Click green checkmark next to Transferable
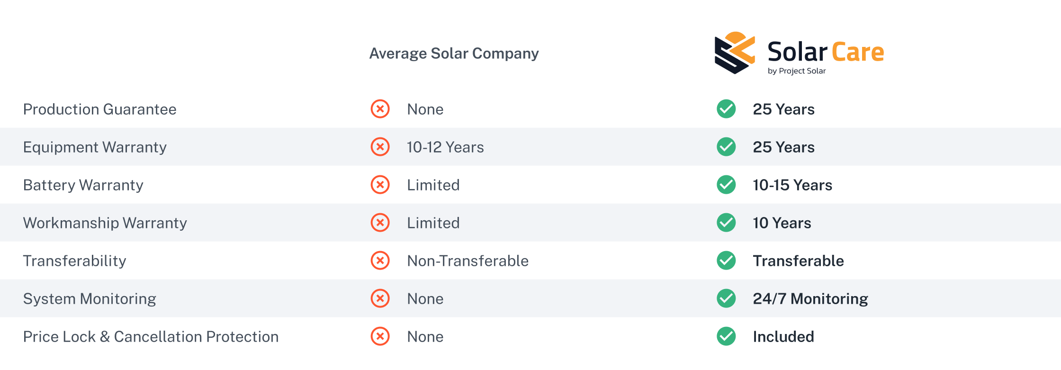 726,261
